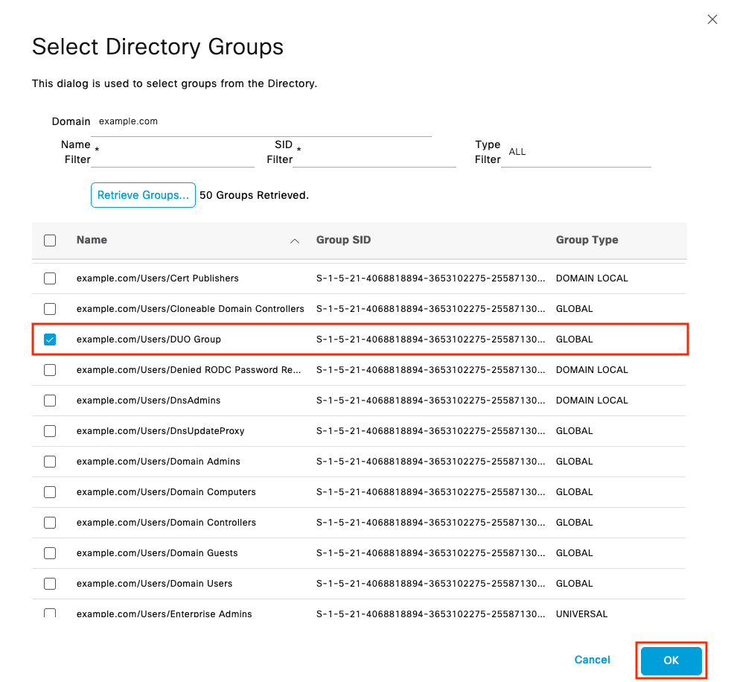The height and width of the screenshot is (682, 734).
Task: Click the SID cell of Domain Guests
Action: 431,553
